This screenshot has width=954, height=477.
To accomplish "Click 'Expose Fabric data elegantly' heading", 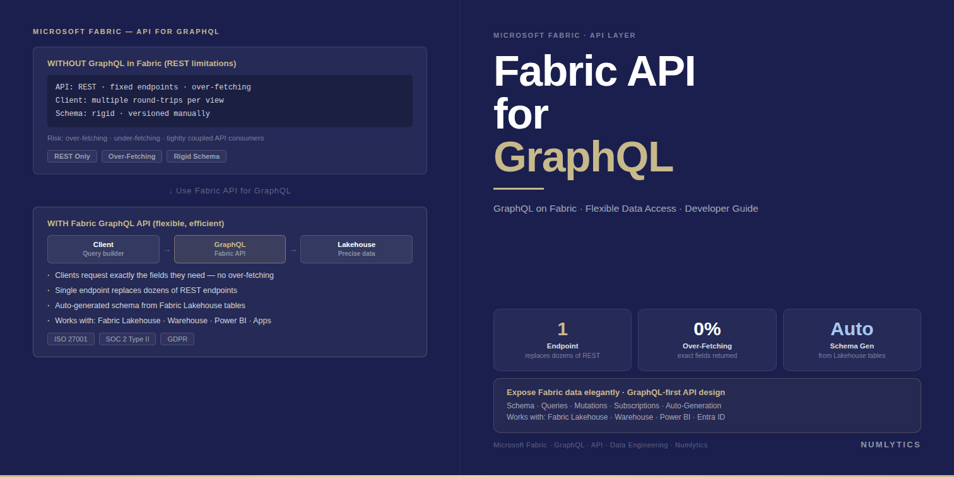I will click(x=616, y=392).
